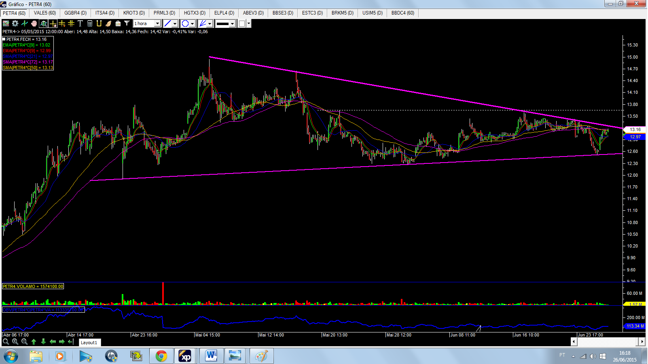The width and height of the screenshot is (648, 364).
Task: Toggle the magnet snap tool
Action: pyautogui.click(x=99, y=23)
